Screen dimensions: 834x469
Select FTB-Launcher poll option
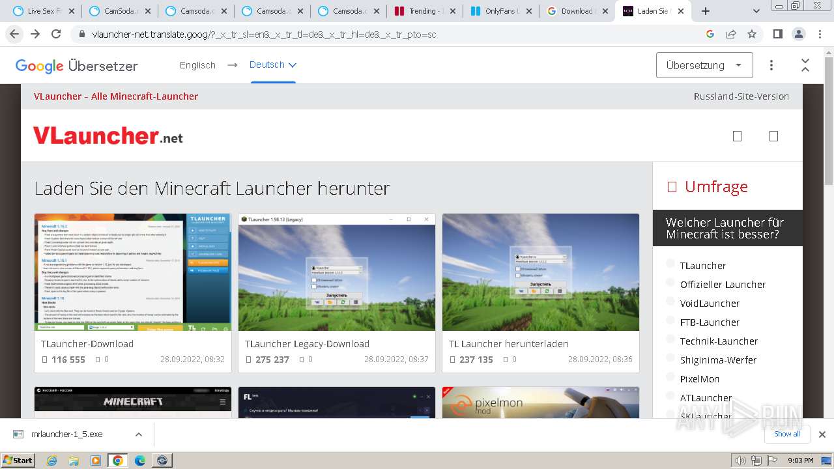tap(670, 320)
